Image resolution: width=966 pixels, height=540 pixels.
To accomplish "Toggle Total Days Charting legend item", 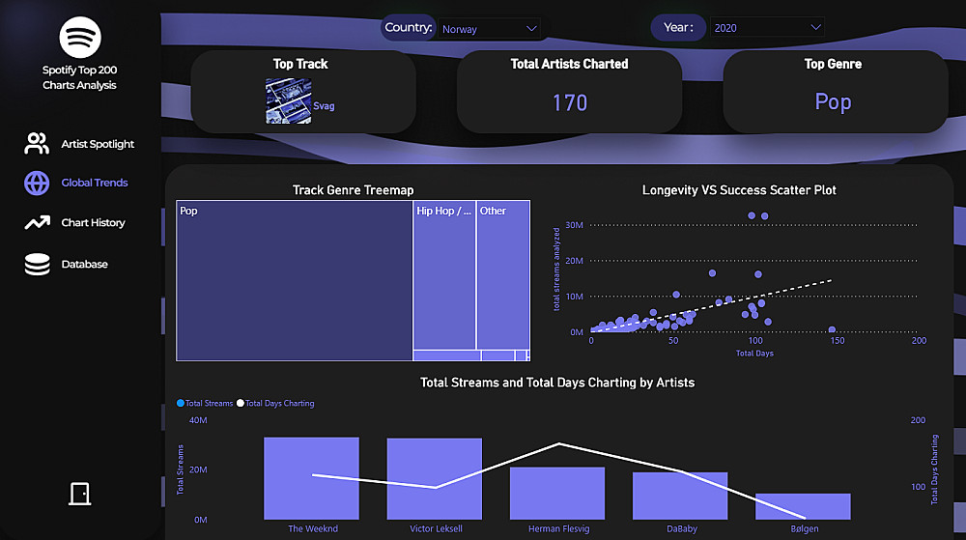I will 275,403.
